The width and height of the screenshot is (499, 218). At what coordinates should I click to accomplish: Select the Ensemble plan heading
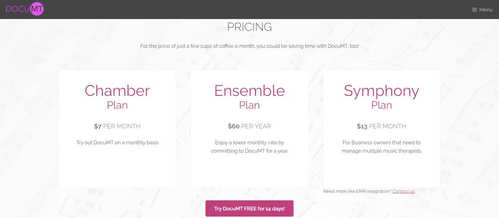249,91
